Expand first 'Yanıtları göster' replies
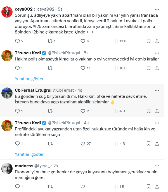 click(x=29, y=79)
